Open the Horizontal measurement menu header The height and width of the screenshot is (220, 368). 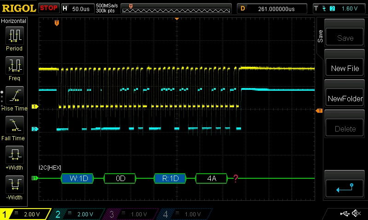pyautogui.click(x=13, y=21)
